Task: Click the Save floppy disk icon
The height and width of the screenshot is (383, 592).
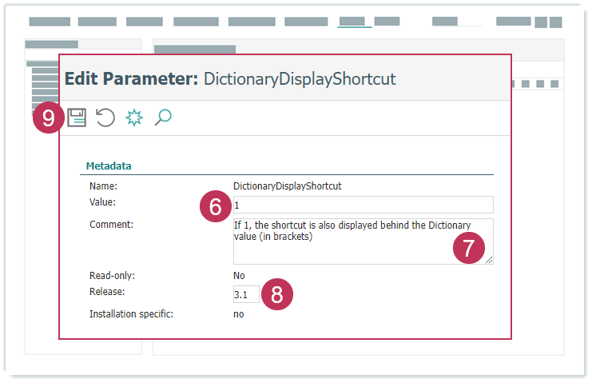Action: pos(77,118)
